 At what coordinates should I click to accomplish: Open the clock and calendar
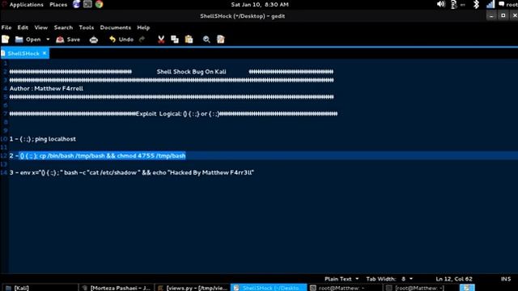point(260,5)
